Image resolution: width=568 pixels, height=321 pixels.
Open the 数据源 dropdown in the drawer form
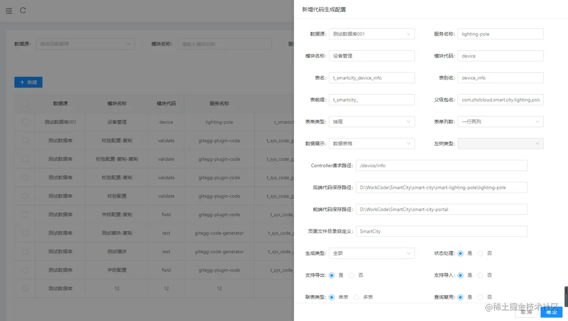tap(371, 33)
